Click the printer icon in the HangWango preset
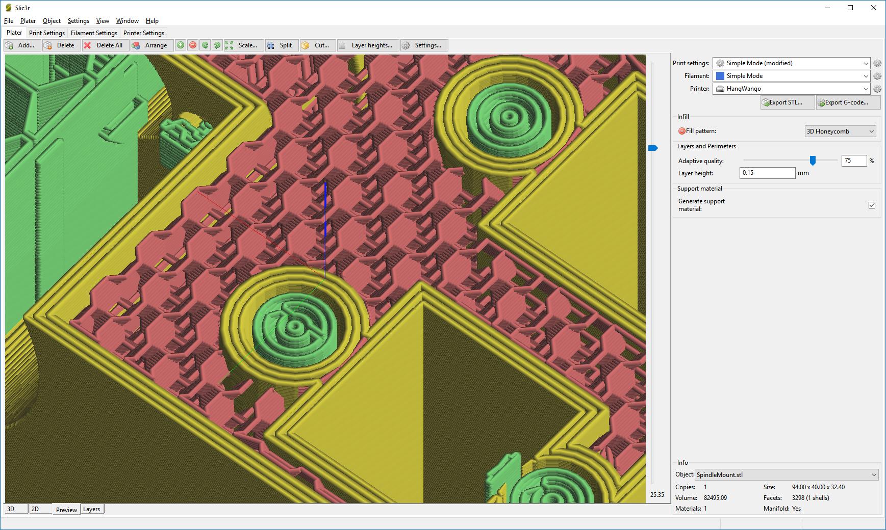This screenshot has height=530, width=886. tap(720, 89)
